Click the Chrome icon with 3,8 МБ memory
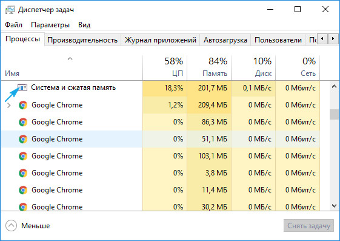This screenshot has width=340, height=241. click(x=23, y=173)
